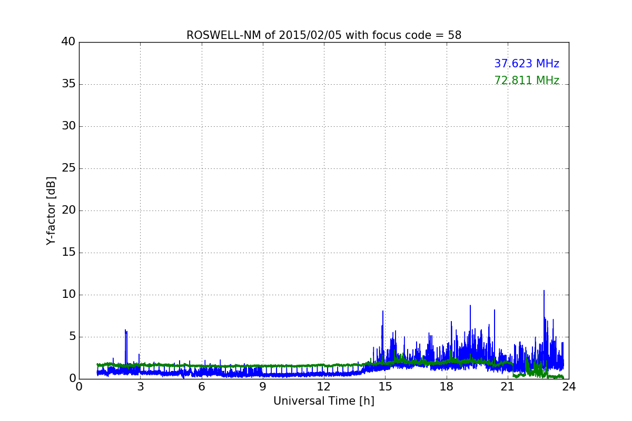The height and width of the screenshot is (421, 632).
Task: Click y-axis tick label 15
Action: click(x=68, y=252)
